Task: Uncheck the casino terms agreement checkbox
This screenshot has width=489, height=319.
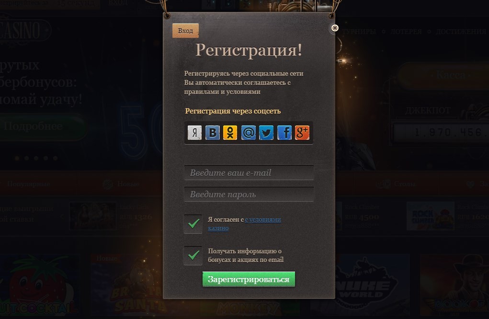Action: pos(193,224)
